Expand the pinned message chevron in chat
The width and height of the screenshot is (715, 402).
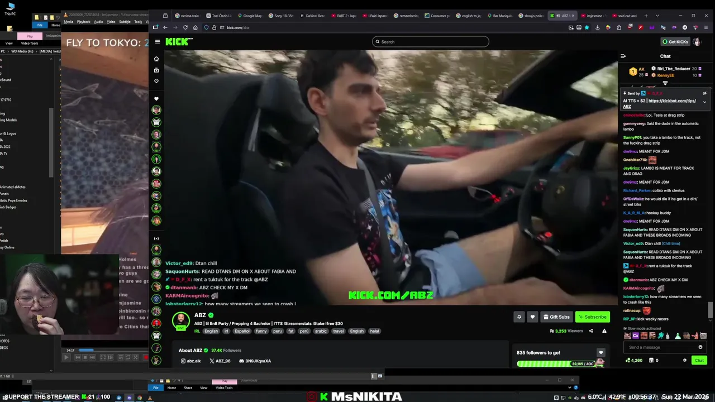704,102
